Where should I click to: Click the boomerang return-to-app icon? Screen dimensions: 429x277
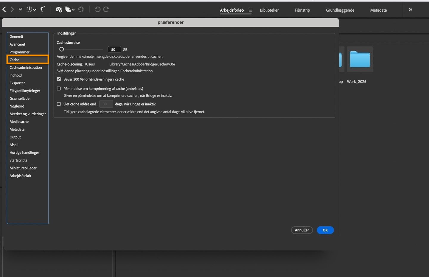[43, 10]
